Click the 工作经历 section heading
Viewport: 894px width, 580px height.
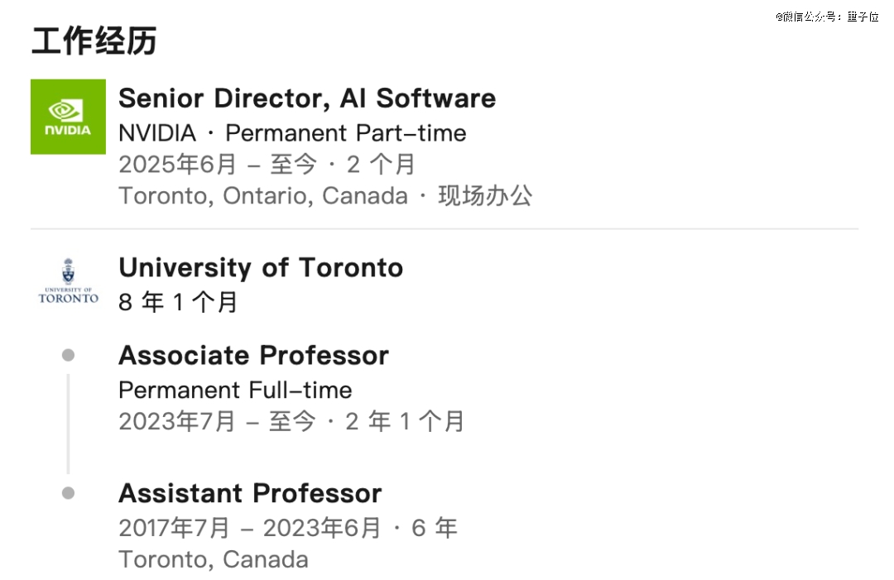(x=94, y=41)
